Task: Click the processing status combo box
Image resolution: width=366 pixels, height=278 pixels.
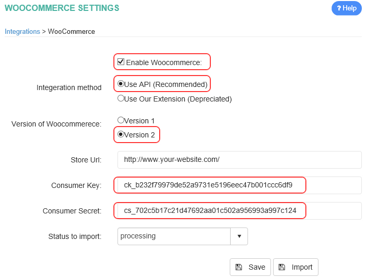Action: pos(183,236)
